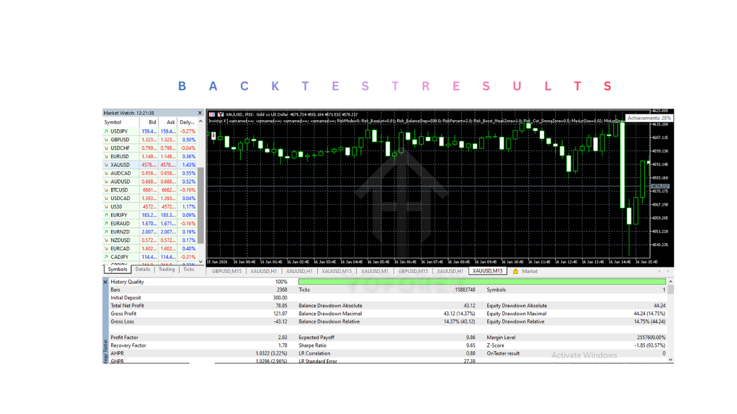Viewport: 737px width, 414px height.
Task: Click the Market Watch scrollbar down arrow
Action: coord(199,262)
